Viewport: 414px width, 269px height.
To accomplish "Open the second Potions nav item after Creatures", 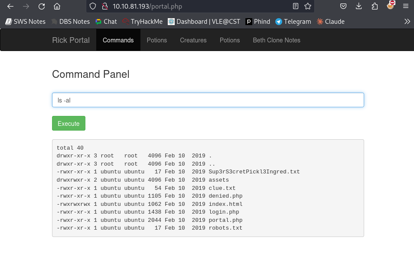I will pos(230,40).
